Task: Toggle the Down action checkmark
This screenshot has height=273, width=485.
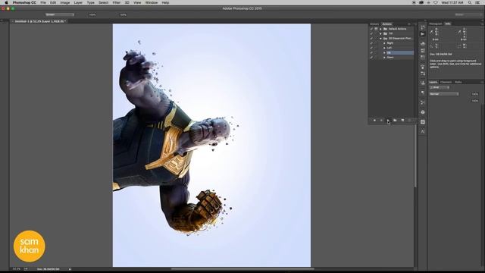Action: tap(371, 58)
